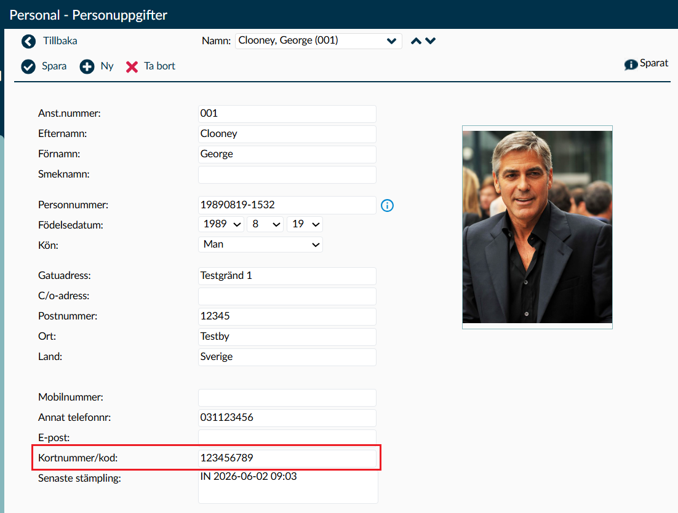Expand the birth day 19 dropdown

click(305, 224)
